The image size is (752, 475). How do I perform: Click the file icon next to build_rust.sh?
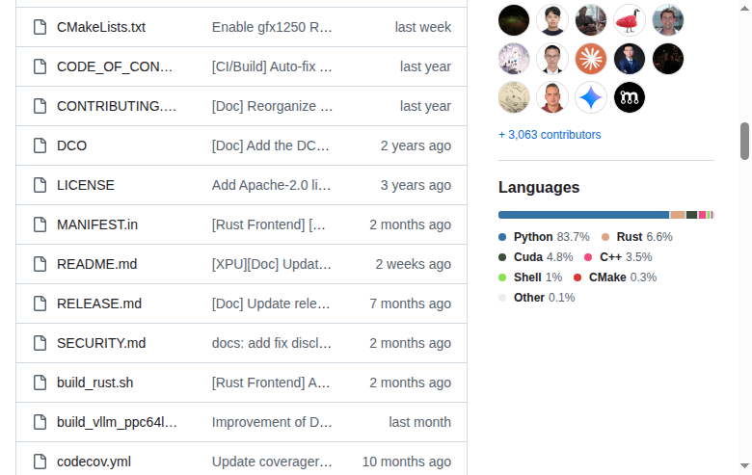coord(40,383)
